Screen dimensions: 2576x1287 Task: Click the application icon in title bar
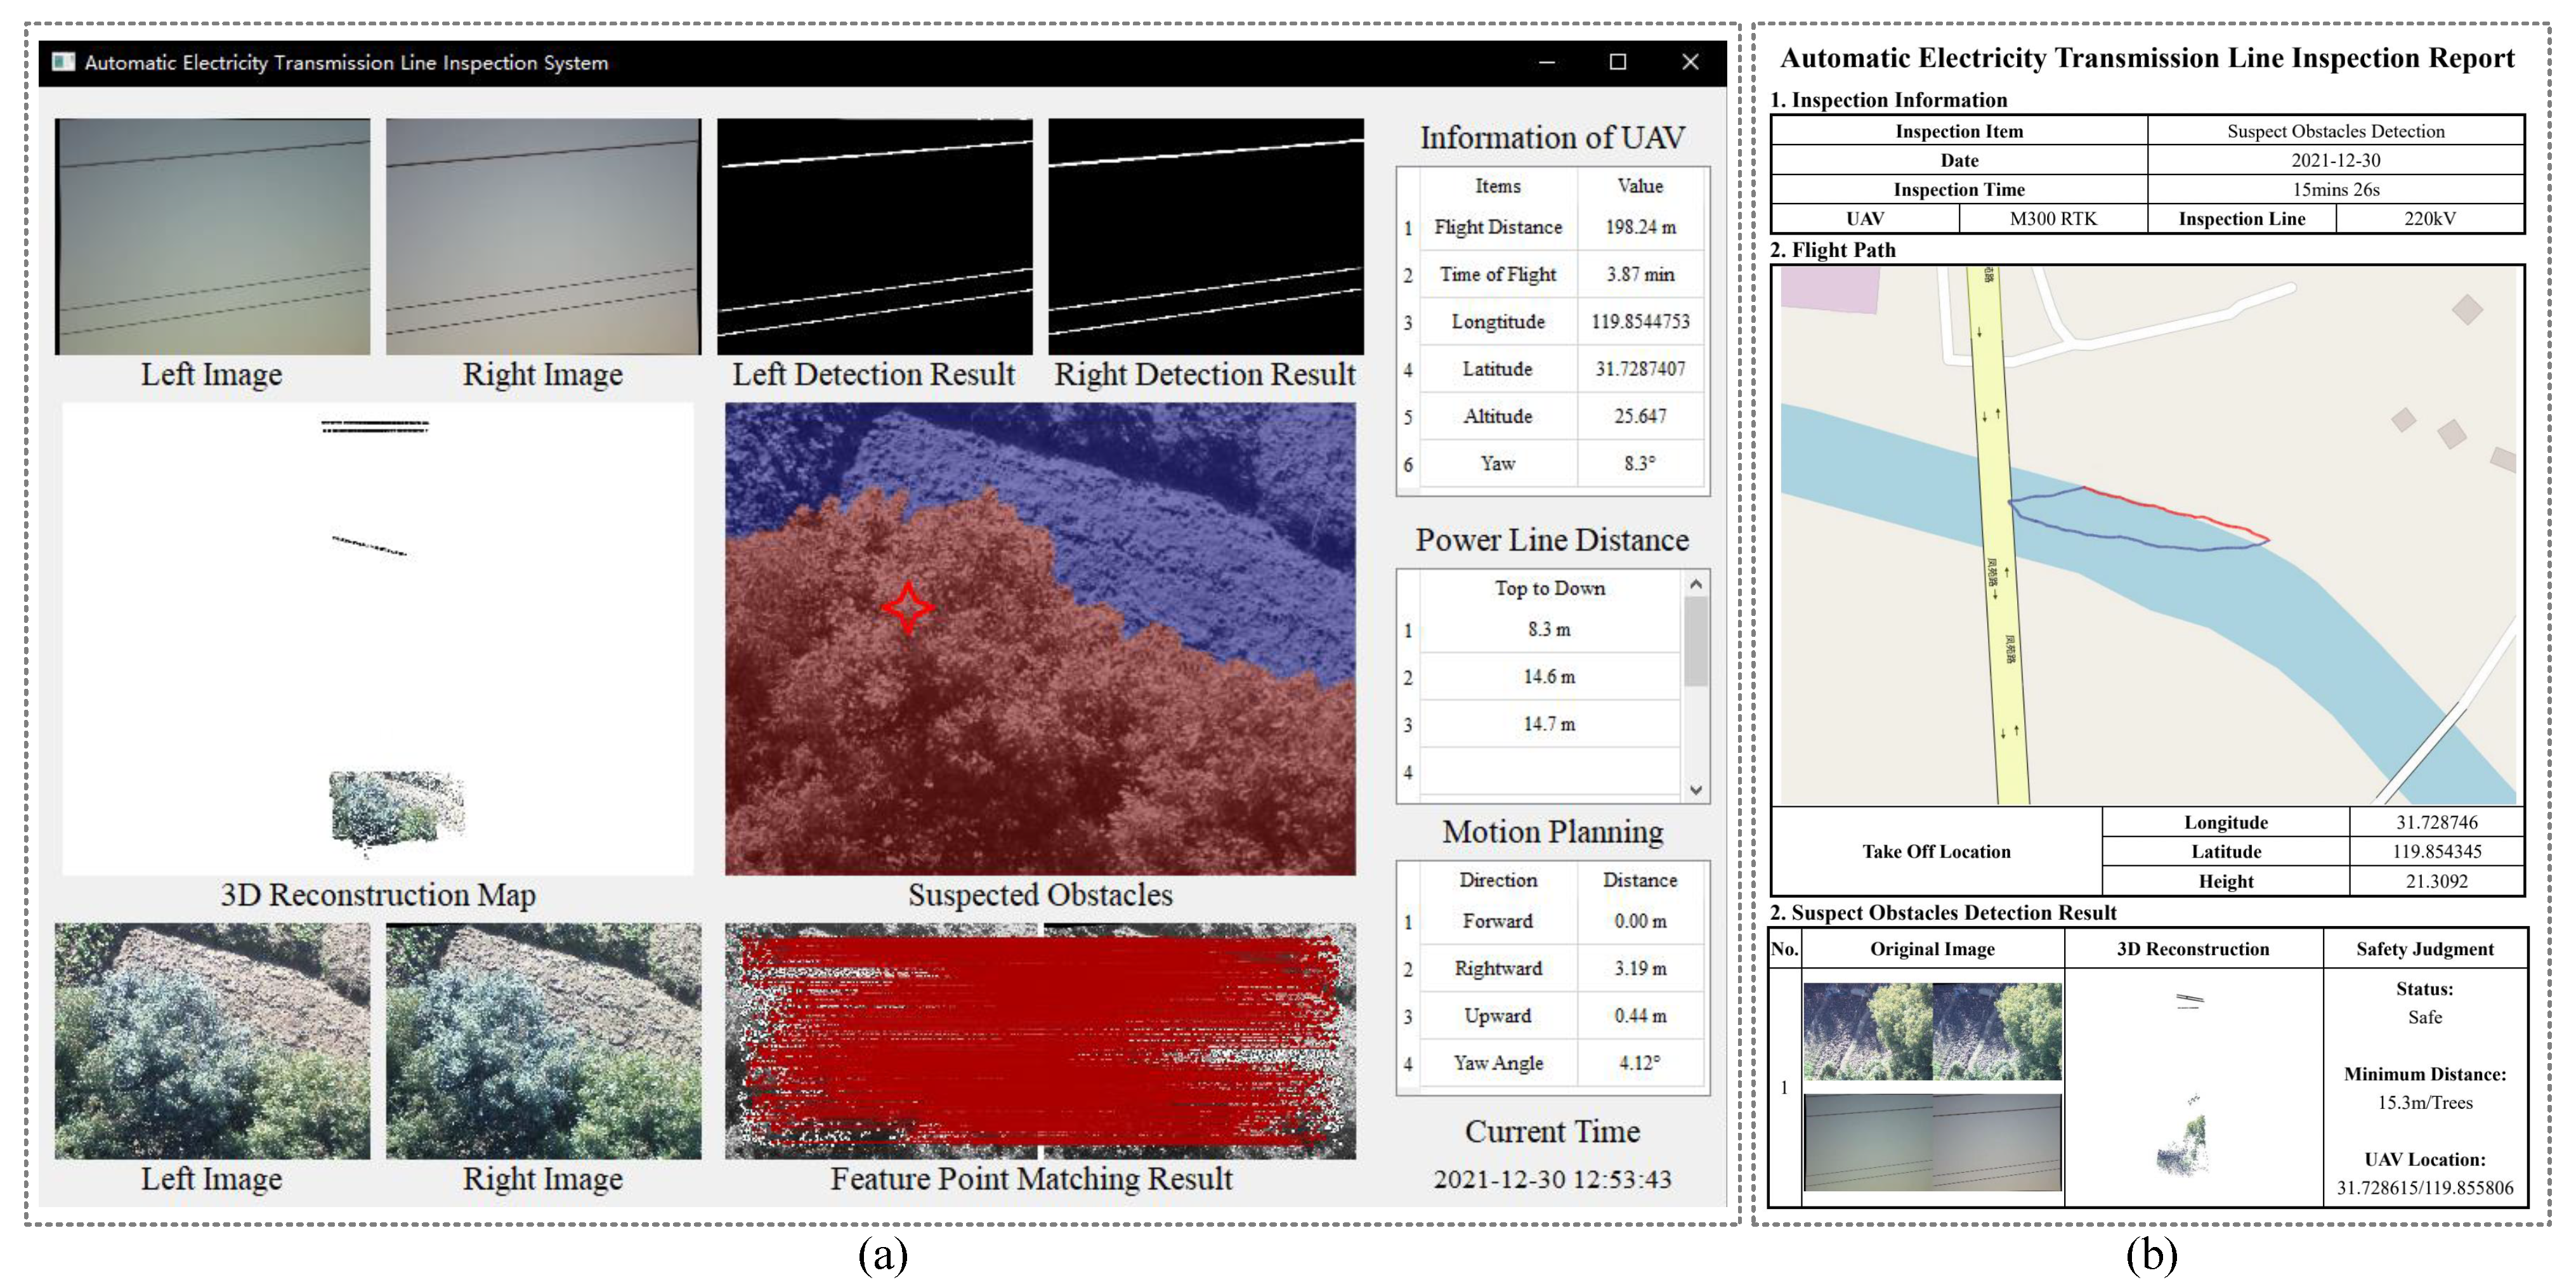[x=63, y=62]
